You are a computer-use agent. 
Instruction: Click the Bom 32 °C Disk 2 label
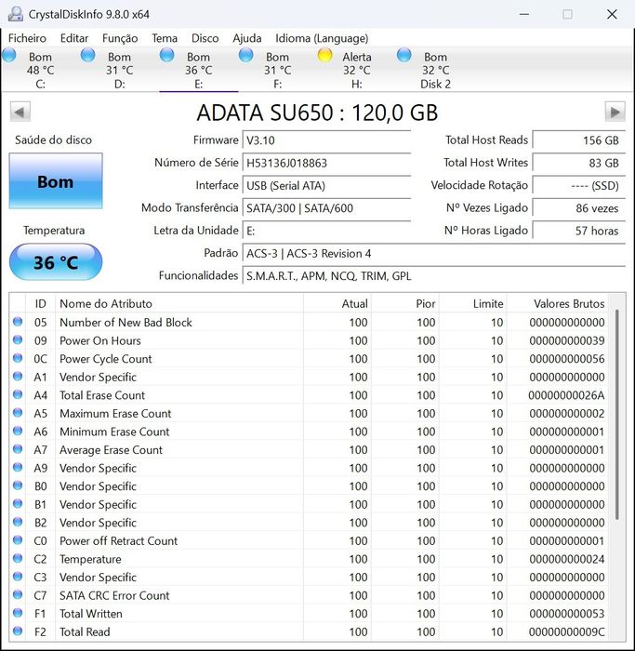pyautogui.click(x=435, y=70)
